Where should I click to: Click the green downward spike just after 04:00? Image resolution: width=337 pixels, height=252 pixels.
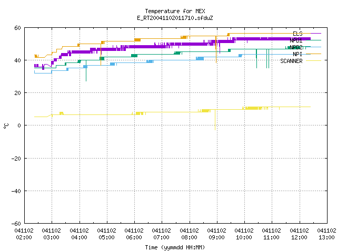(x=86, y=71)
